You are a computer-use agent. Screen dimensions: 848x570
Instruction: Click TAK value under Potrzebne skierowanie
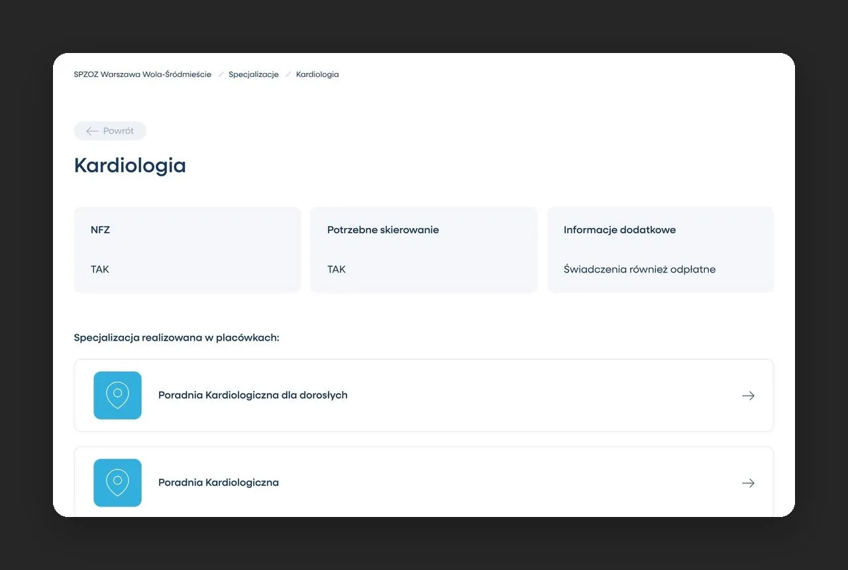(x=337, y=270)
